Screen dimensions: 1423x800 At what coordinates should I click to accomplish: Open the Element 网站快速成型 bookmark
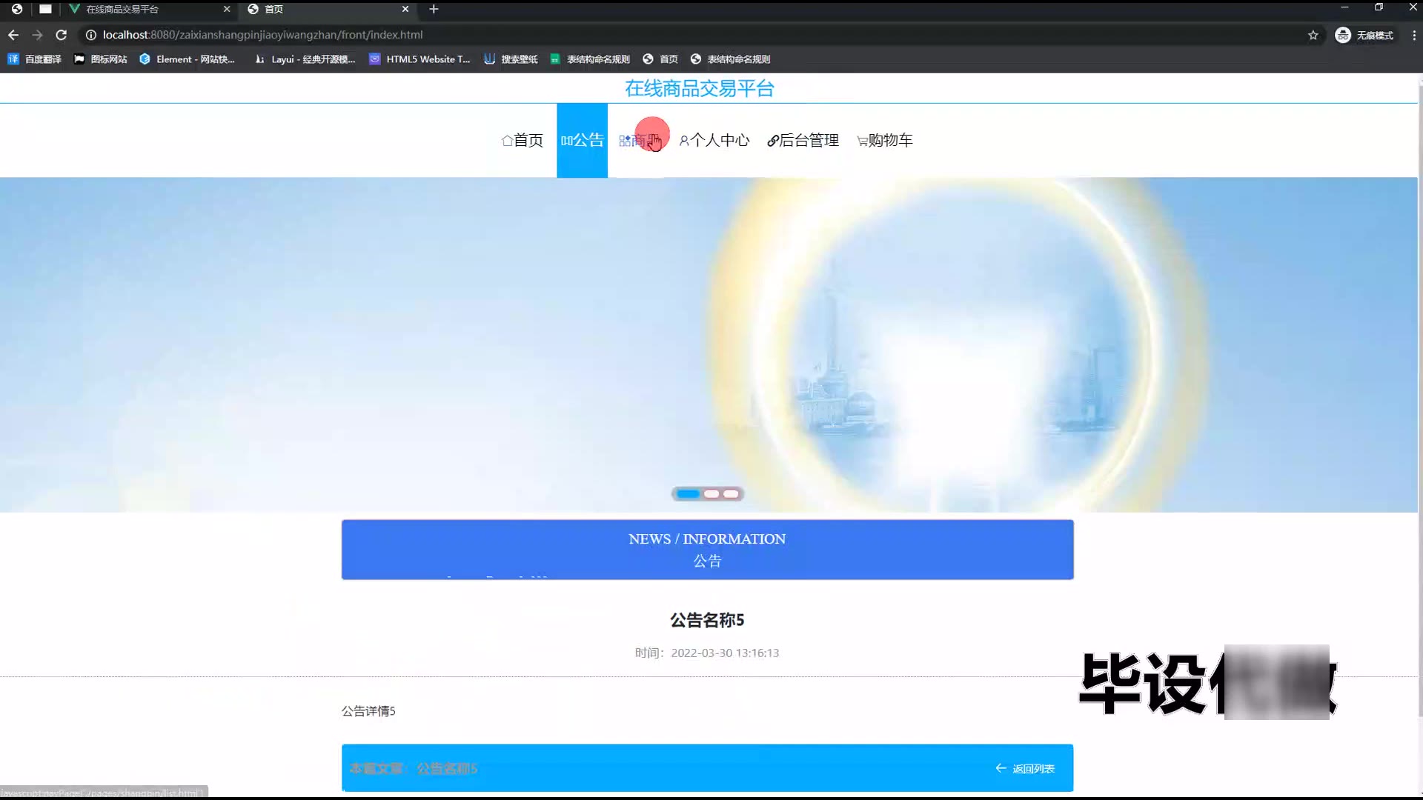188,59
